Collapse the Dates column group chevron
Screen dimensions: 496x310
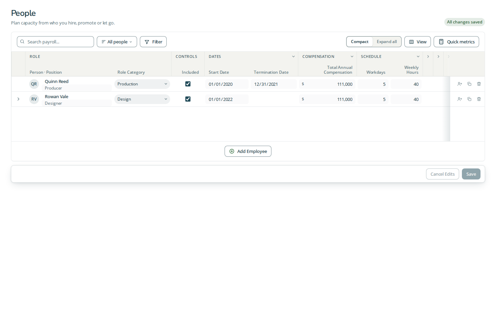[x=293, y=56]
